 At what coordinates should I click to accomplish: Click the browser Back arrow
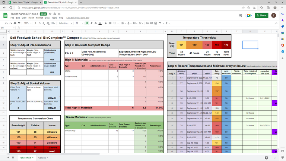click(4, 8)
